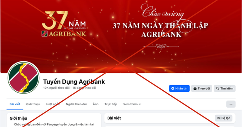Open the Ảnh tab

pyautogui.click(x=96, y=104)
